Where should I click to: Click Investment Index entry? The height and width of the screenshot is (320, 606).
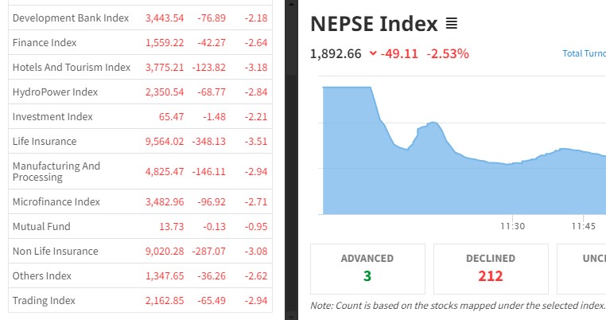(x=52, y=116)
